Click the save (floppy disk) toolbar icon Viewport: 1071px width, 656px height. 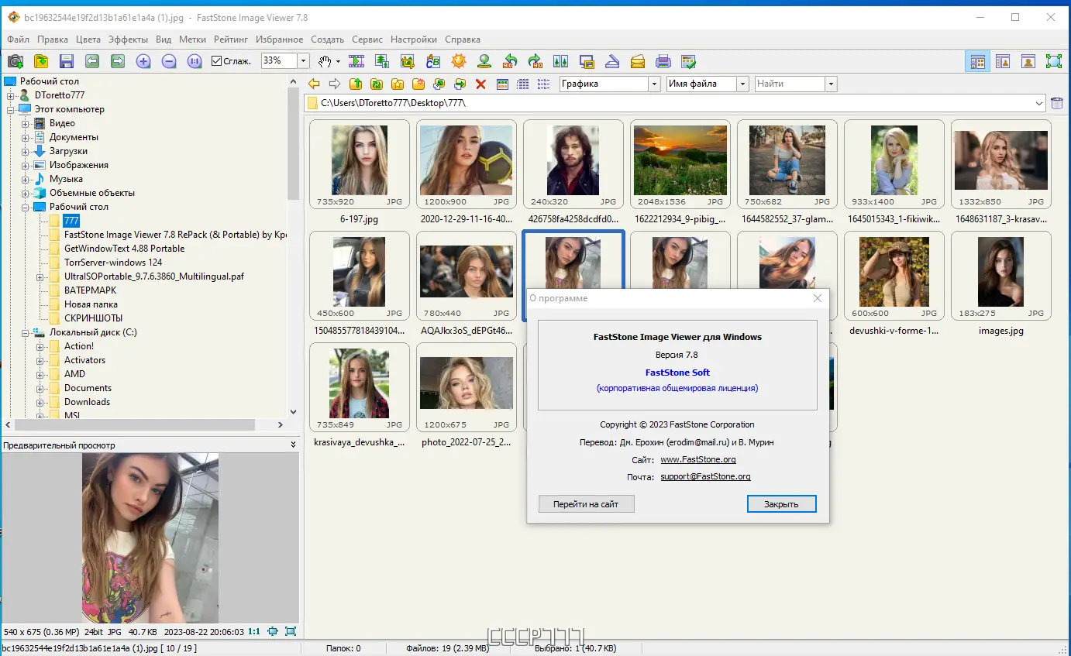pos(67,61)
